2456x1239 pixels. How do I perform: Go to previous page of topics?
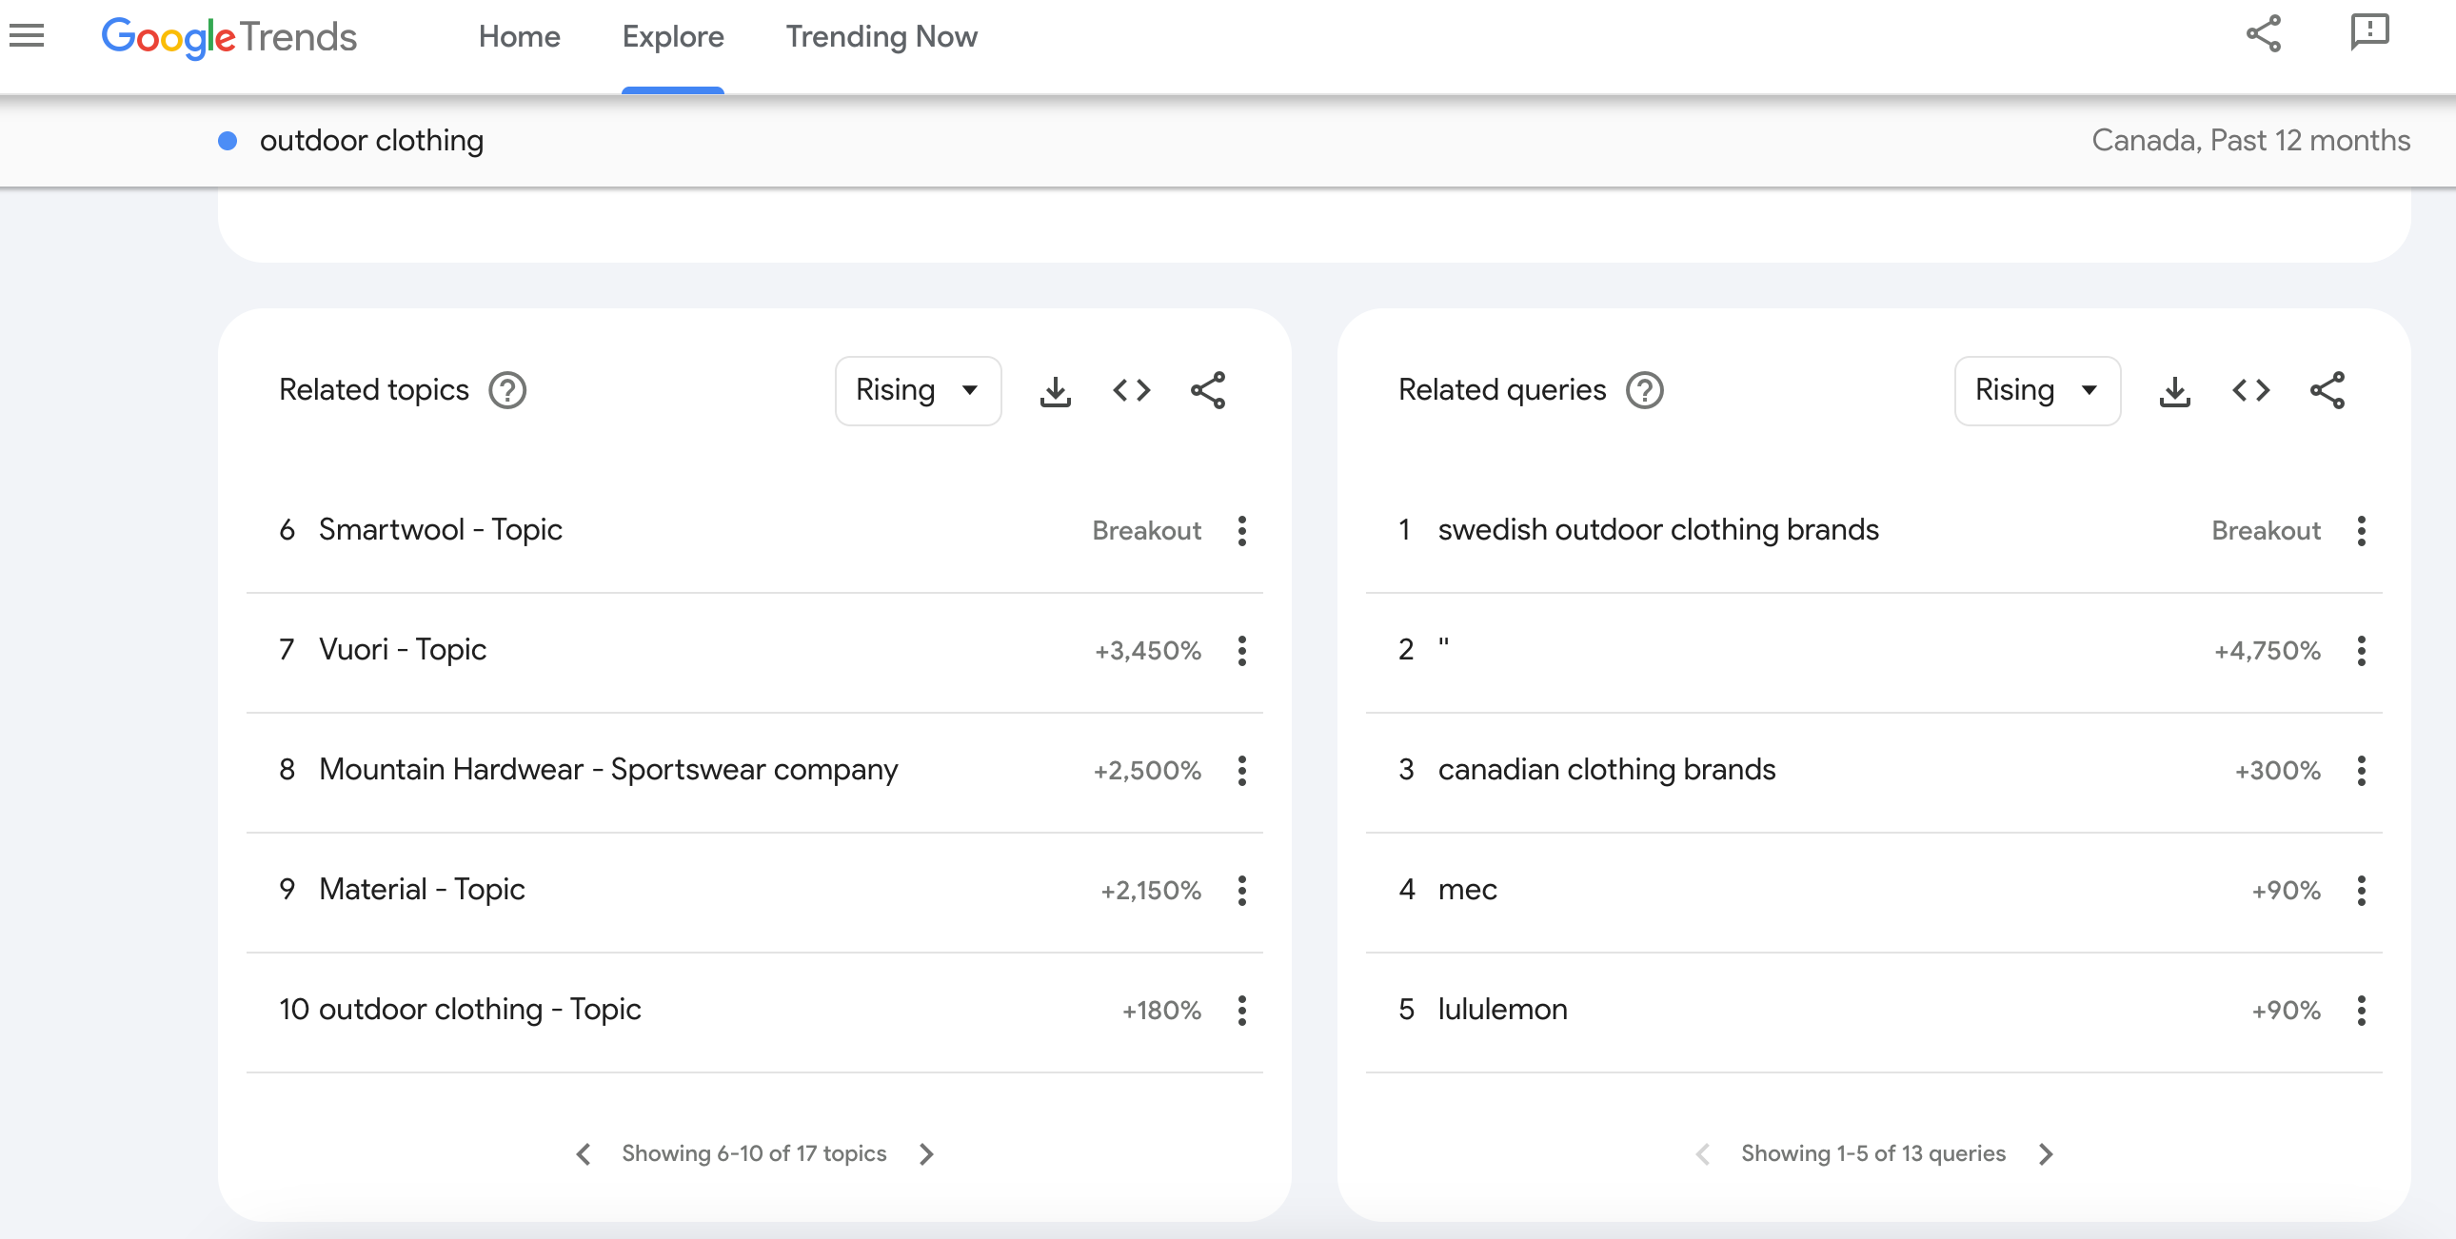(x=584, y=1153)
